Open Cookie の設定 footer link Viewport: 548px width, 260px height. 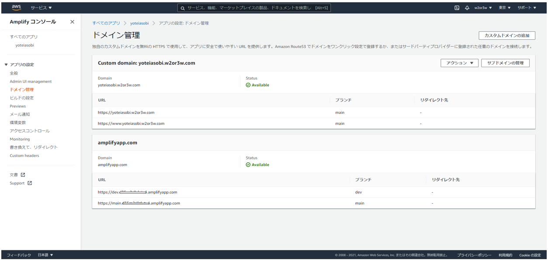[x=530, y=255]
